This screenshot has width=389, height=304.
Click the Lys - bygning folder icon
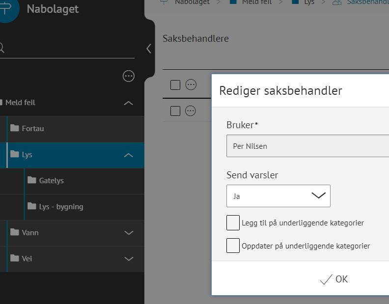[32, 206]
